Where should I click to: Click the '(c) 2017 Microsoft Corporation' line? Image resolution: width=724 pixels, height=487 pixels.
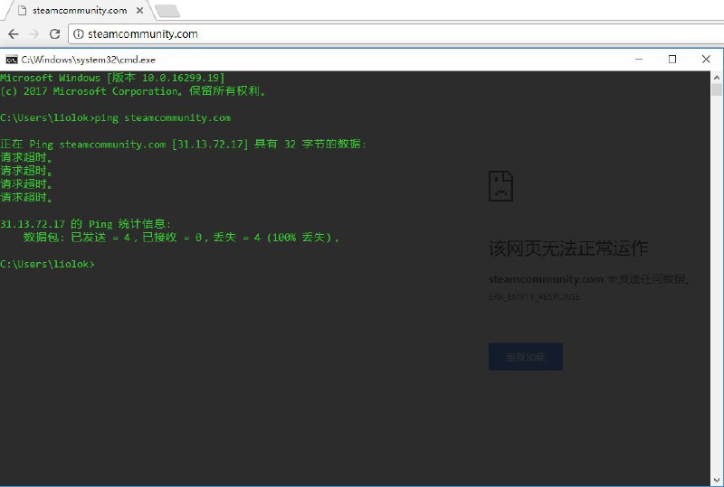133,91
